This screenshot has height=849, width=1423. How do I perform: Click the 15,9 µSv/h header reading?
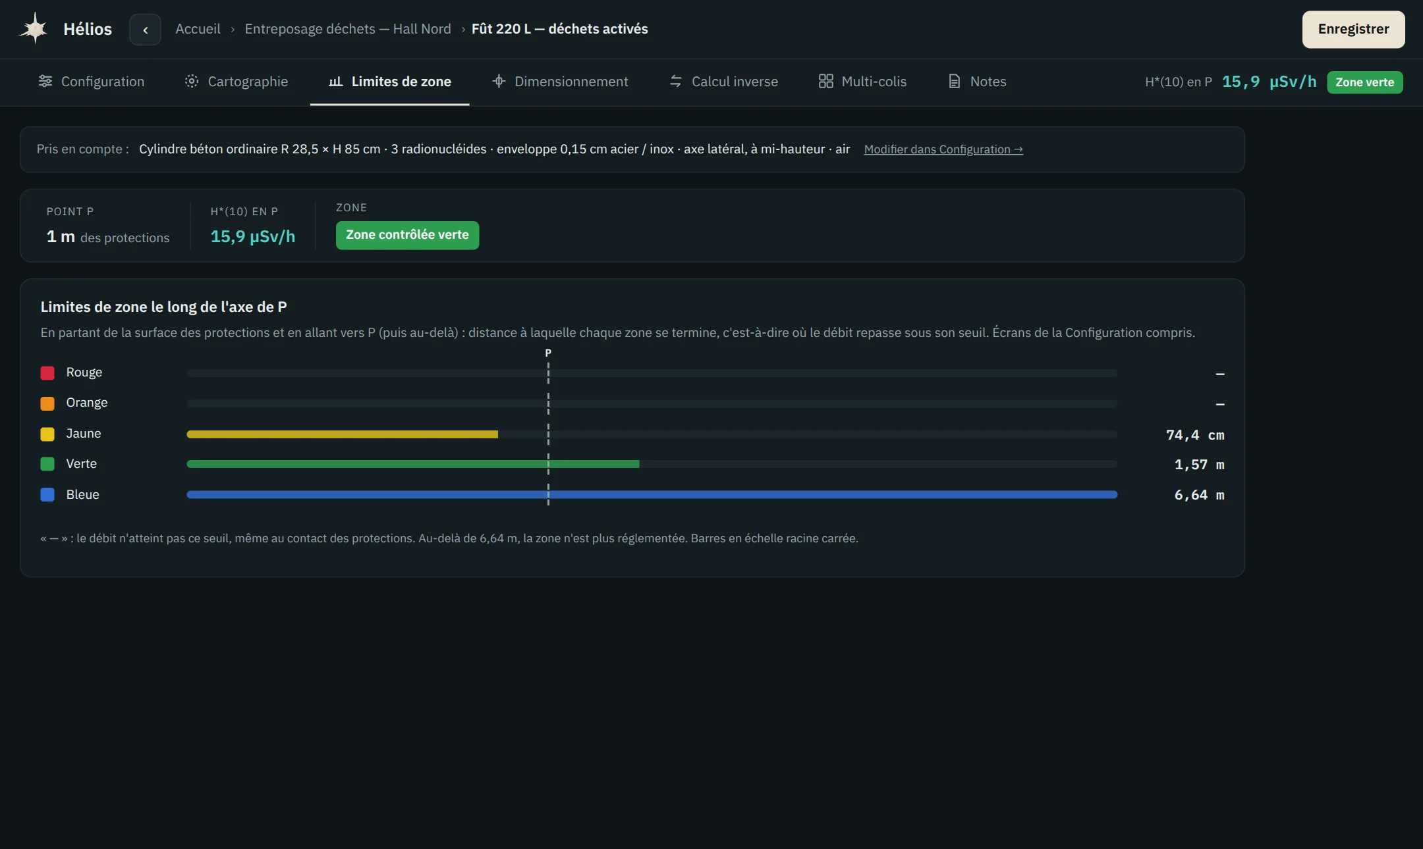click(1269, 82)
